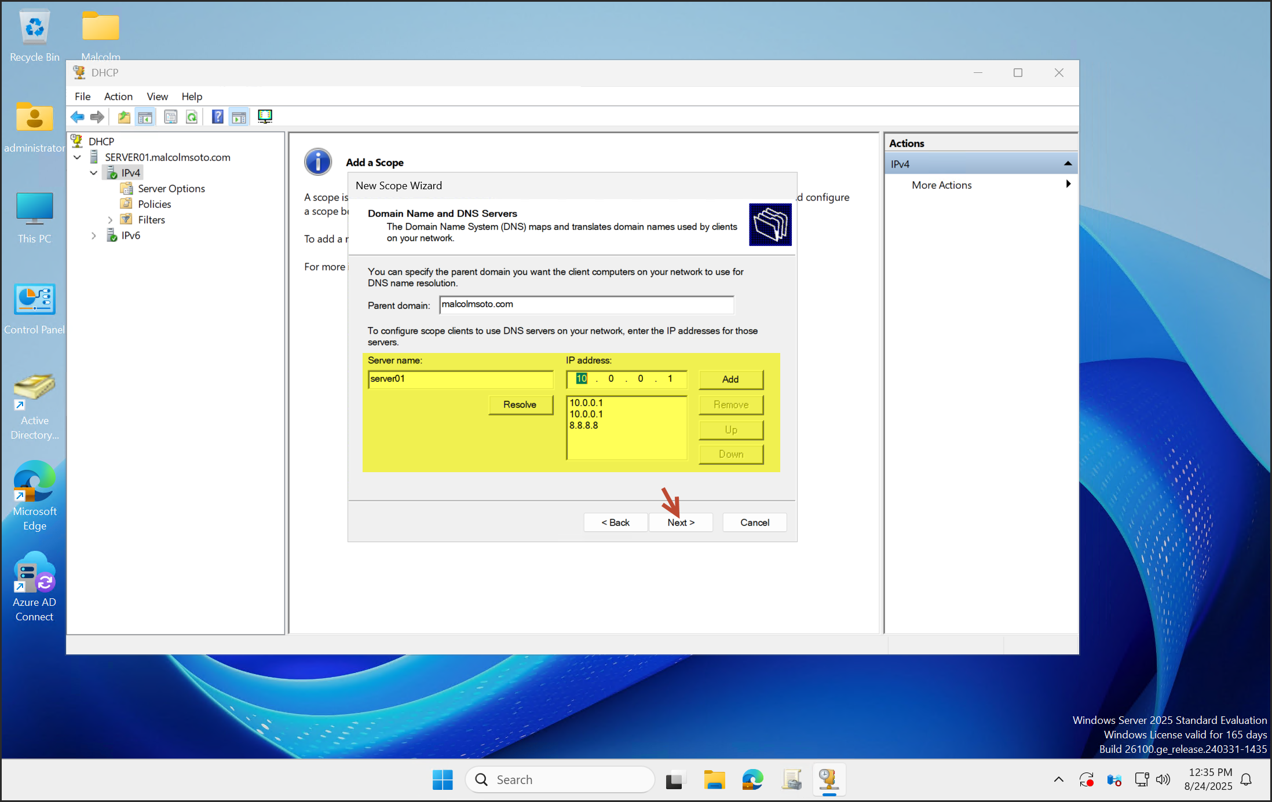Click the Next button in the wizard
Viewport: 1272px width, 802px height.
pos(681,522)
